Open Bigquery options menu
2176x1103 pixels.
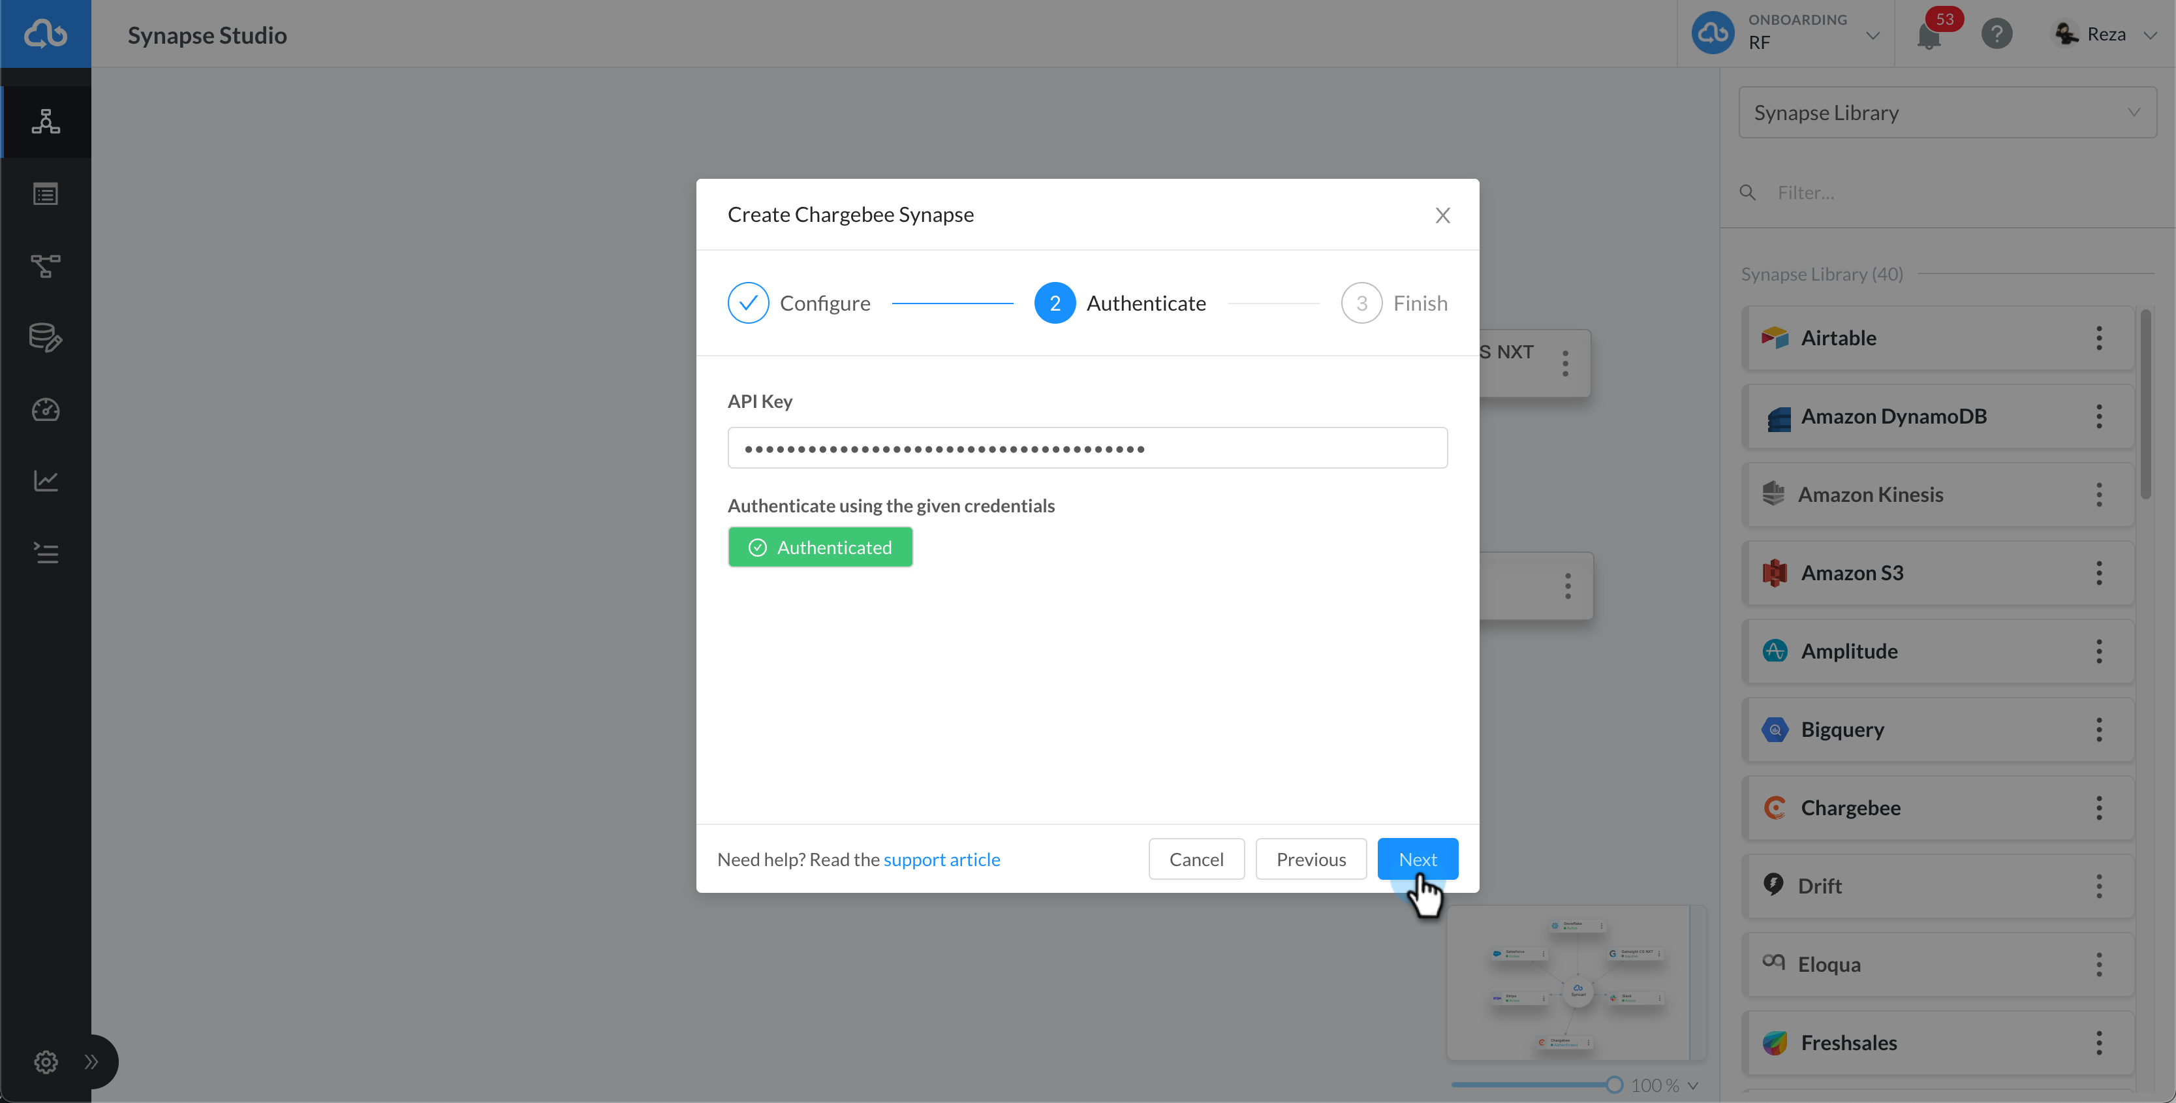(x=2099, y=730)
